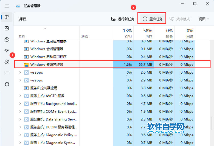Select 服务主机: Diagnostic Policy process name
This screenshot has width=214, height=146.
53,135
